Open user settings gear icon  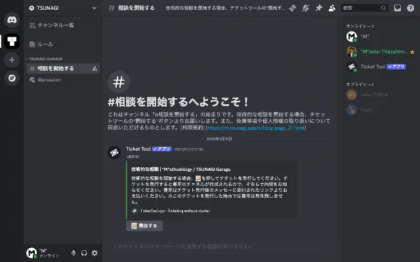[94, 253]
